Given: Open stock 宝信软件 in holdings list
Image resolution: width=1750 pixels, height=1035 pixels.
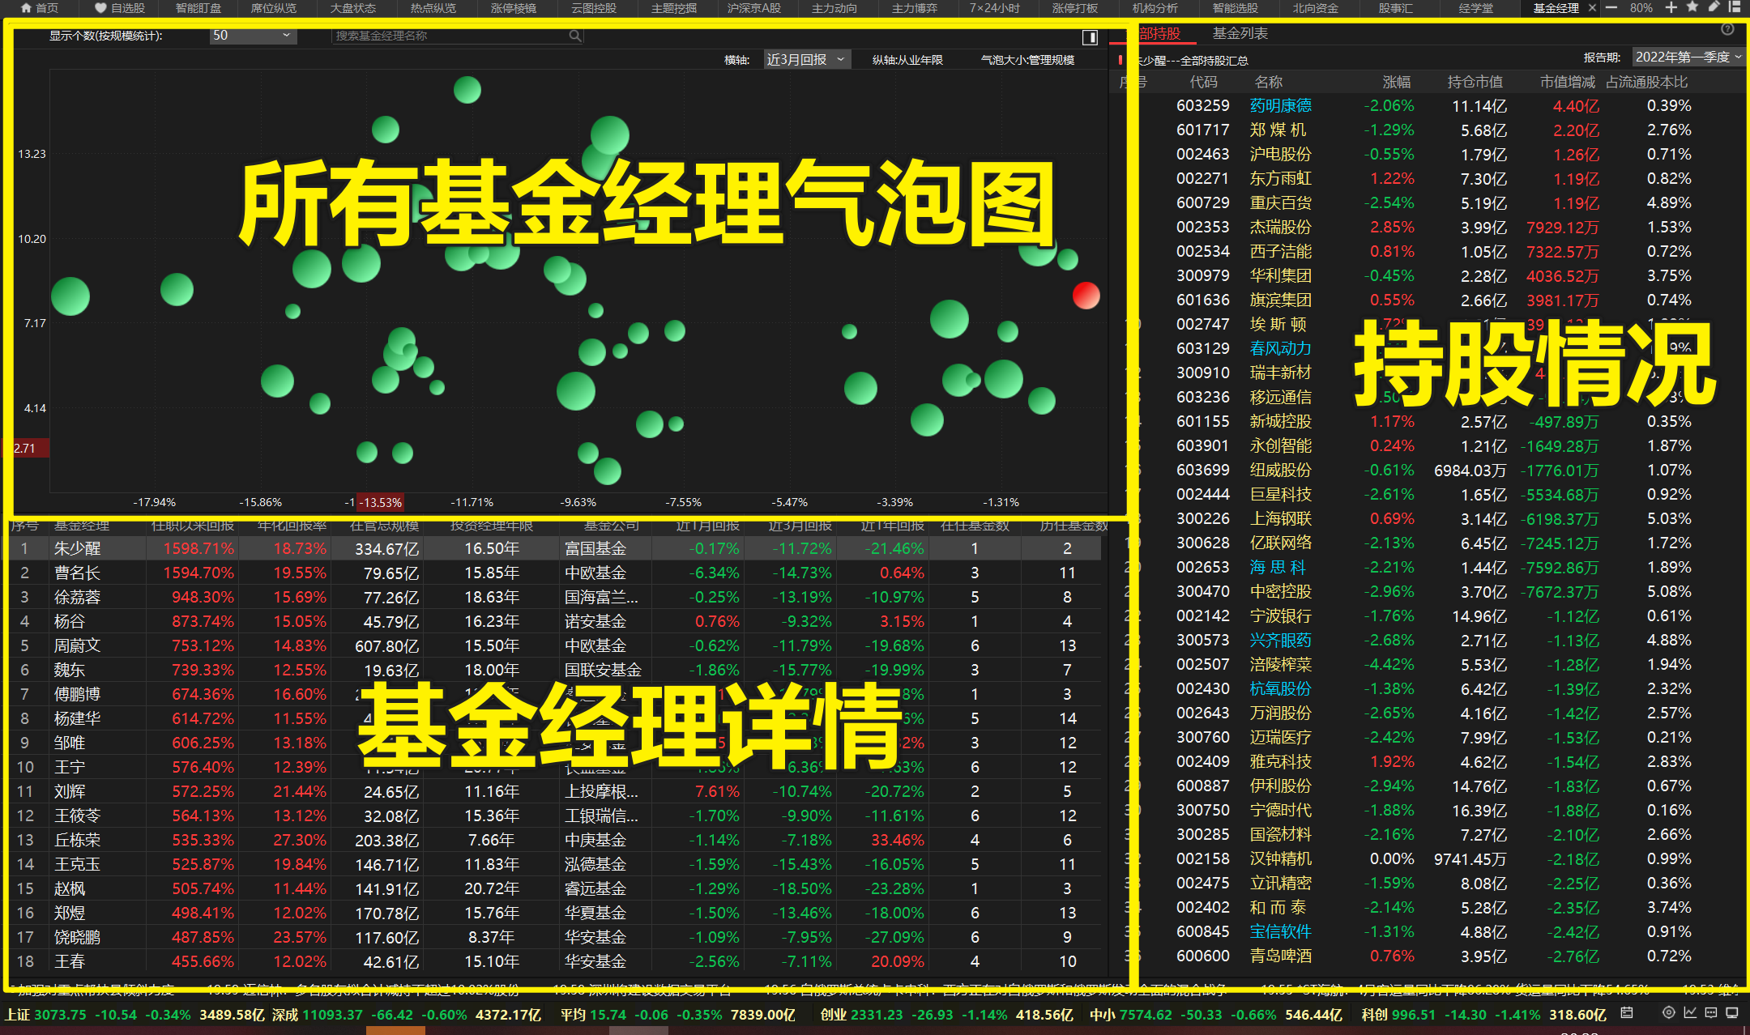Looking at the screenshot, I should tap(1281, 932).
